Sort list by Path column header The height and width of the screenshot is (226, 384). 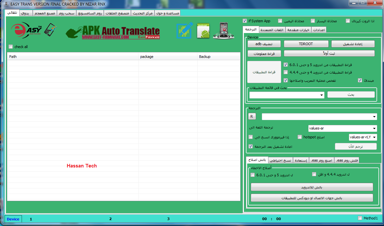point(73,57)
